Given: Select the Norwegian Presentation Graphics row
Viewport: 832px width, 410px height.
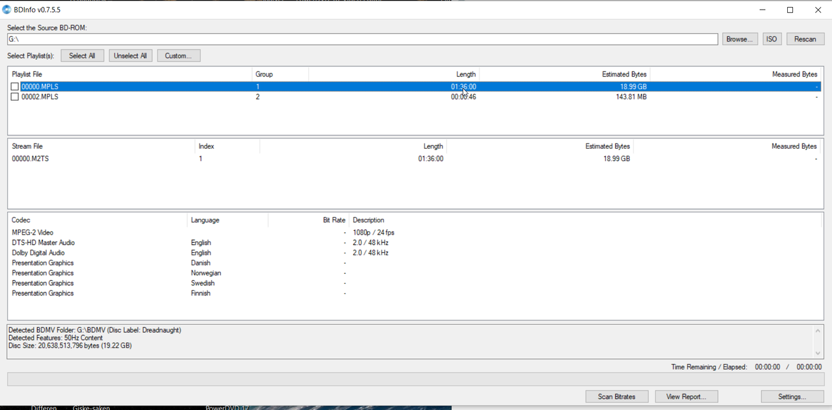Looking at the screenshot, I should (x=415, y=273).
